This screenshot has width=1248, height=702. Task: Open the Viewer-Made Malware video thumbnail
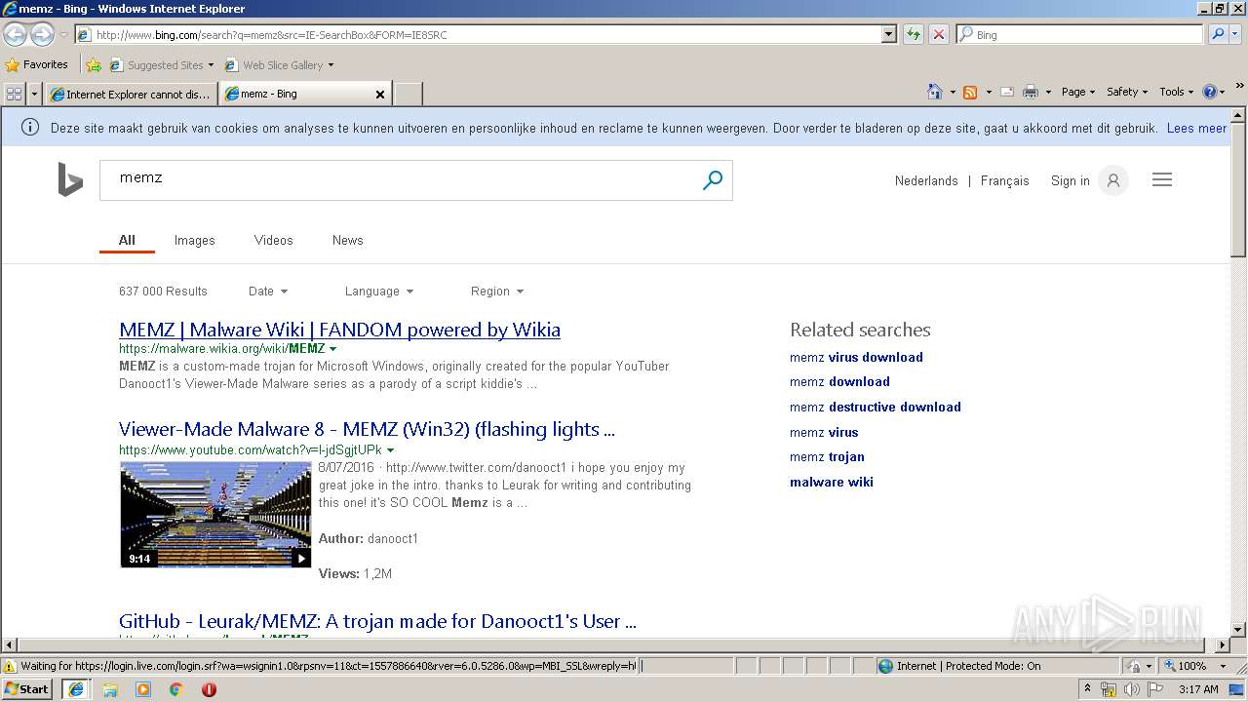(x=214, y=514)
